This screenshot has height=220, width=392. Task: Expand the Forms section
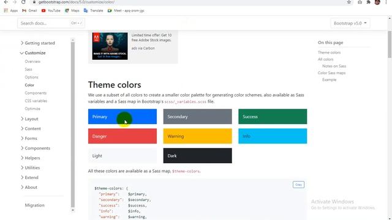click(29, 138)
